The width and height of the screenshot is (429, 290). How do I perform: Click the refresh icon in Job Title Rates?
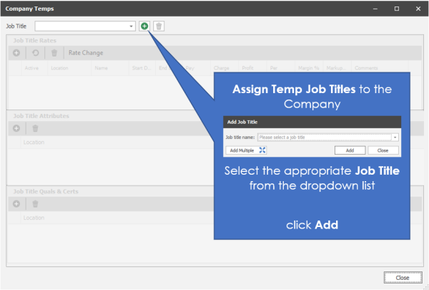(x=35, y=53)
